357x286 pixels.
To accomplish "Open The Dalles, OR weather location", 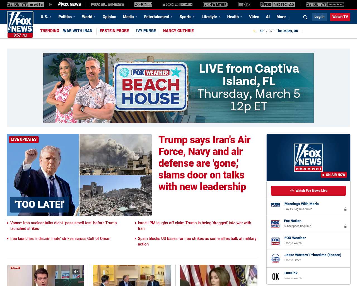I will (287, 31).
